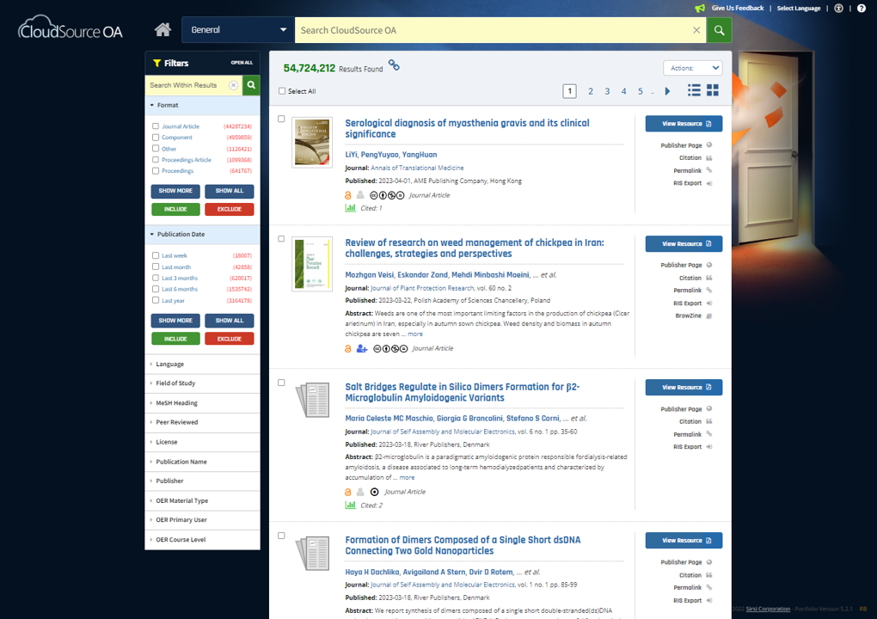Check the Journal Article format filter

tap(156, 126)
